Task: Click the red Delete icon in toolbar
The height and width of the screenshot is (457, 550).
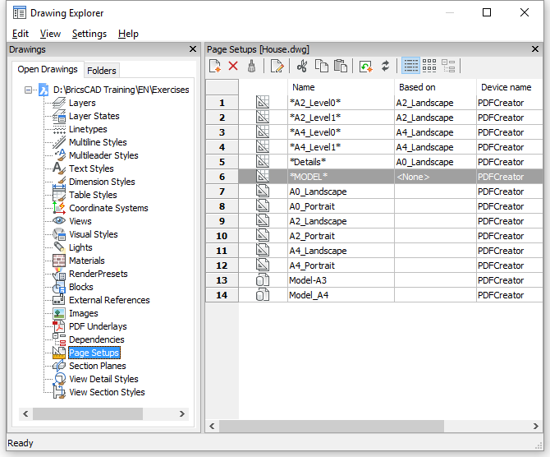Action: (233, 66)
